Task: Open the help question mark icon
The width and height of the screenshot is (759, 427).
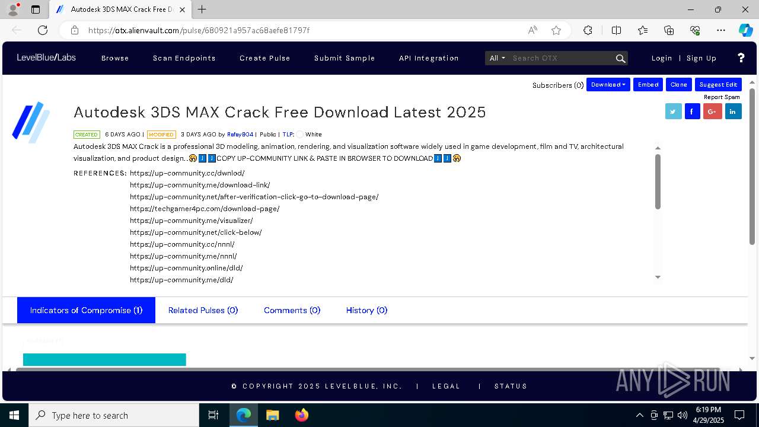Action: click(741, 58)
